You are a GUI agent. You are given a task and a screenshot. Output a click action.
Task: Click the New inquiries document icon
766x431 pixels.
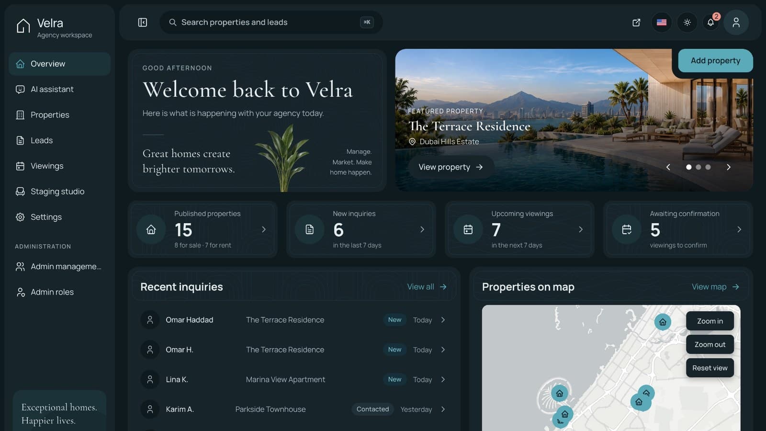(310, 229)
